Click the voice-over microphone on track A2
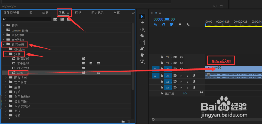 click(x=194, y=82)
